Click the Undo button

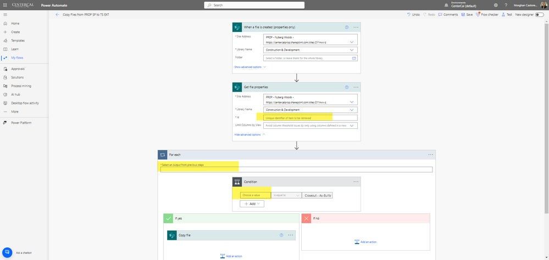click(413, 15)
